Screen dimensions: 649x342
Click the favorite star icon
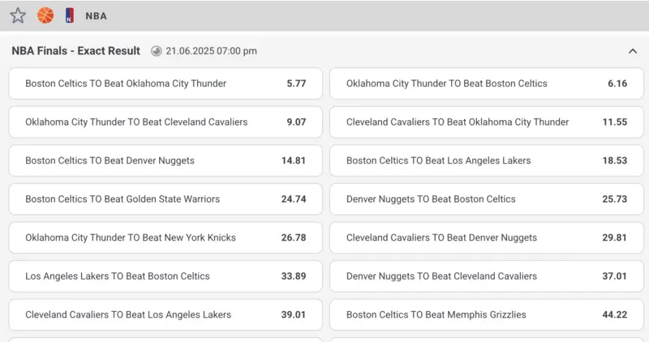[x=18, y=15]
